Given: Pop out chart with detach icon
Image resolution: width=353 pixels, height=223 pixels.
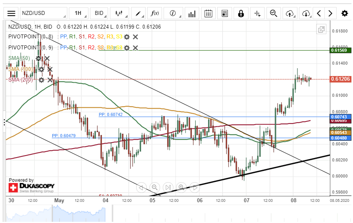Looking at the screenshot, I should tap(321, 29).
